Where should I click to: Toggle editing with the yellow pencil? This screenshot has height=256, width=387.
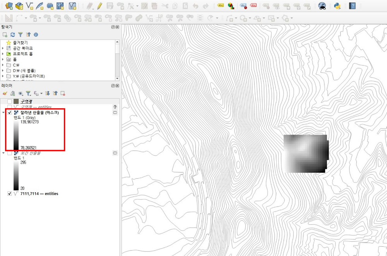[x=99, y=6]
